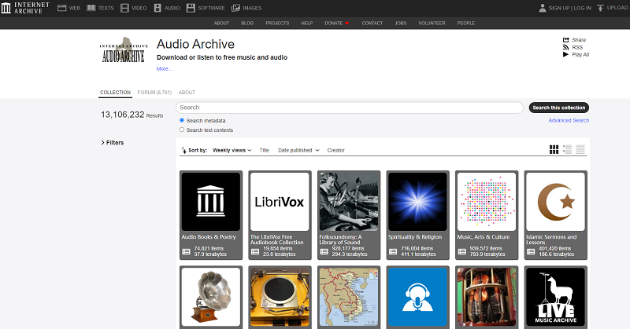Image resolution: width=630 pixels, height=329 pixels.
Task: Open the Advanced Search link
Action: [569, 120]
